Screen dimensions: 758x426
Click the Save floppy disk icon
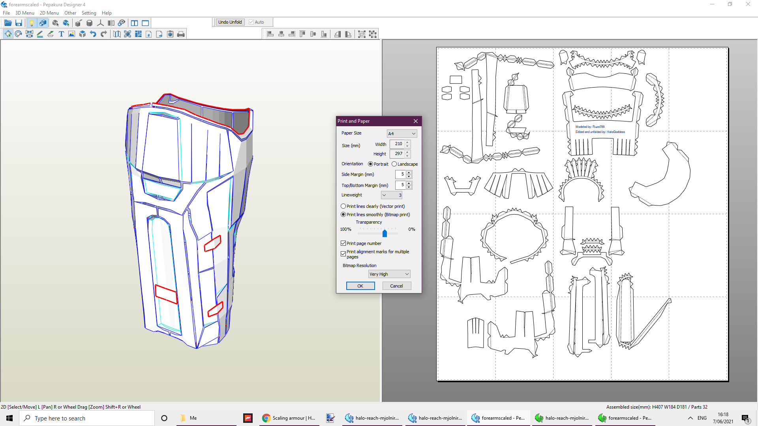[19, 23]
